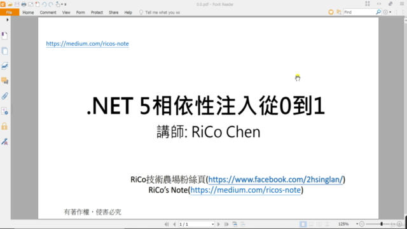Click the ribbon display options grid icon
This screenshot has width=407, height=229.
pos(368,4)
